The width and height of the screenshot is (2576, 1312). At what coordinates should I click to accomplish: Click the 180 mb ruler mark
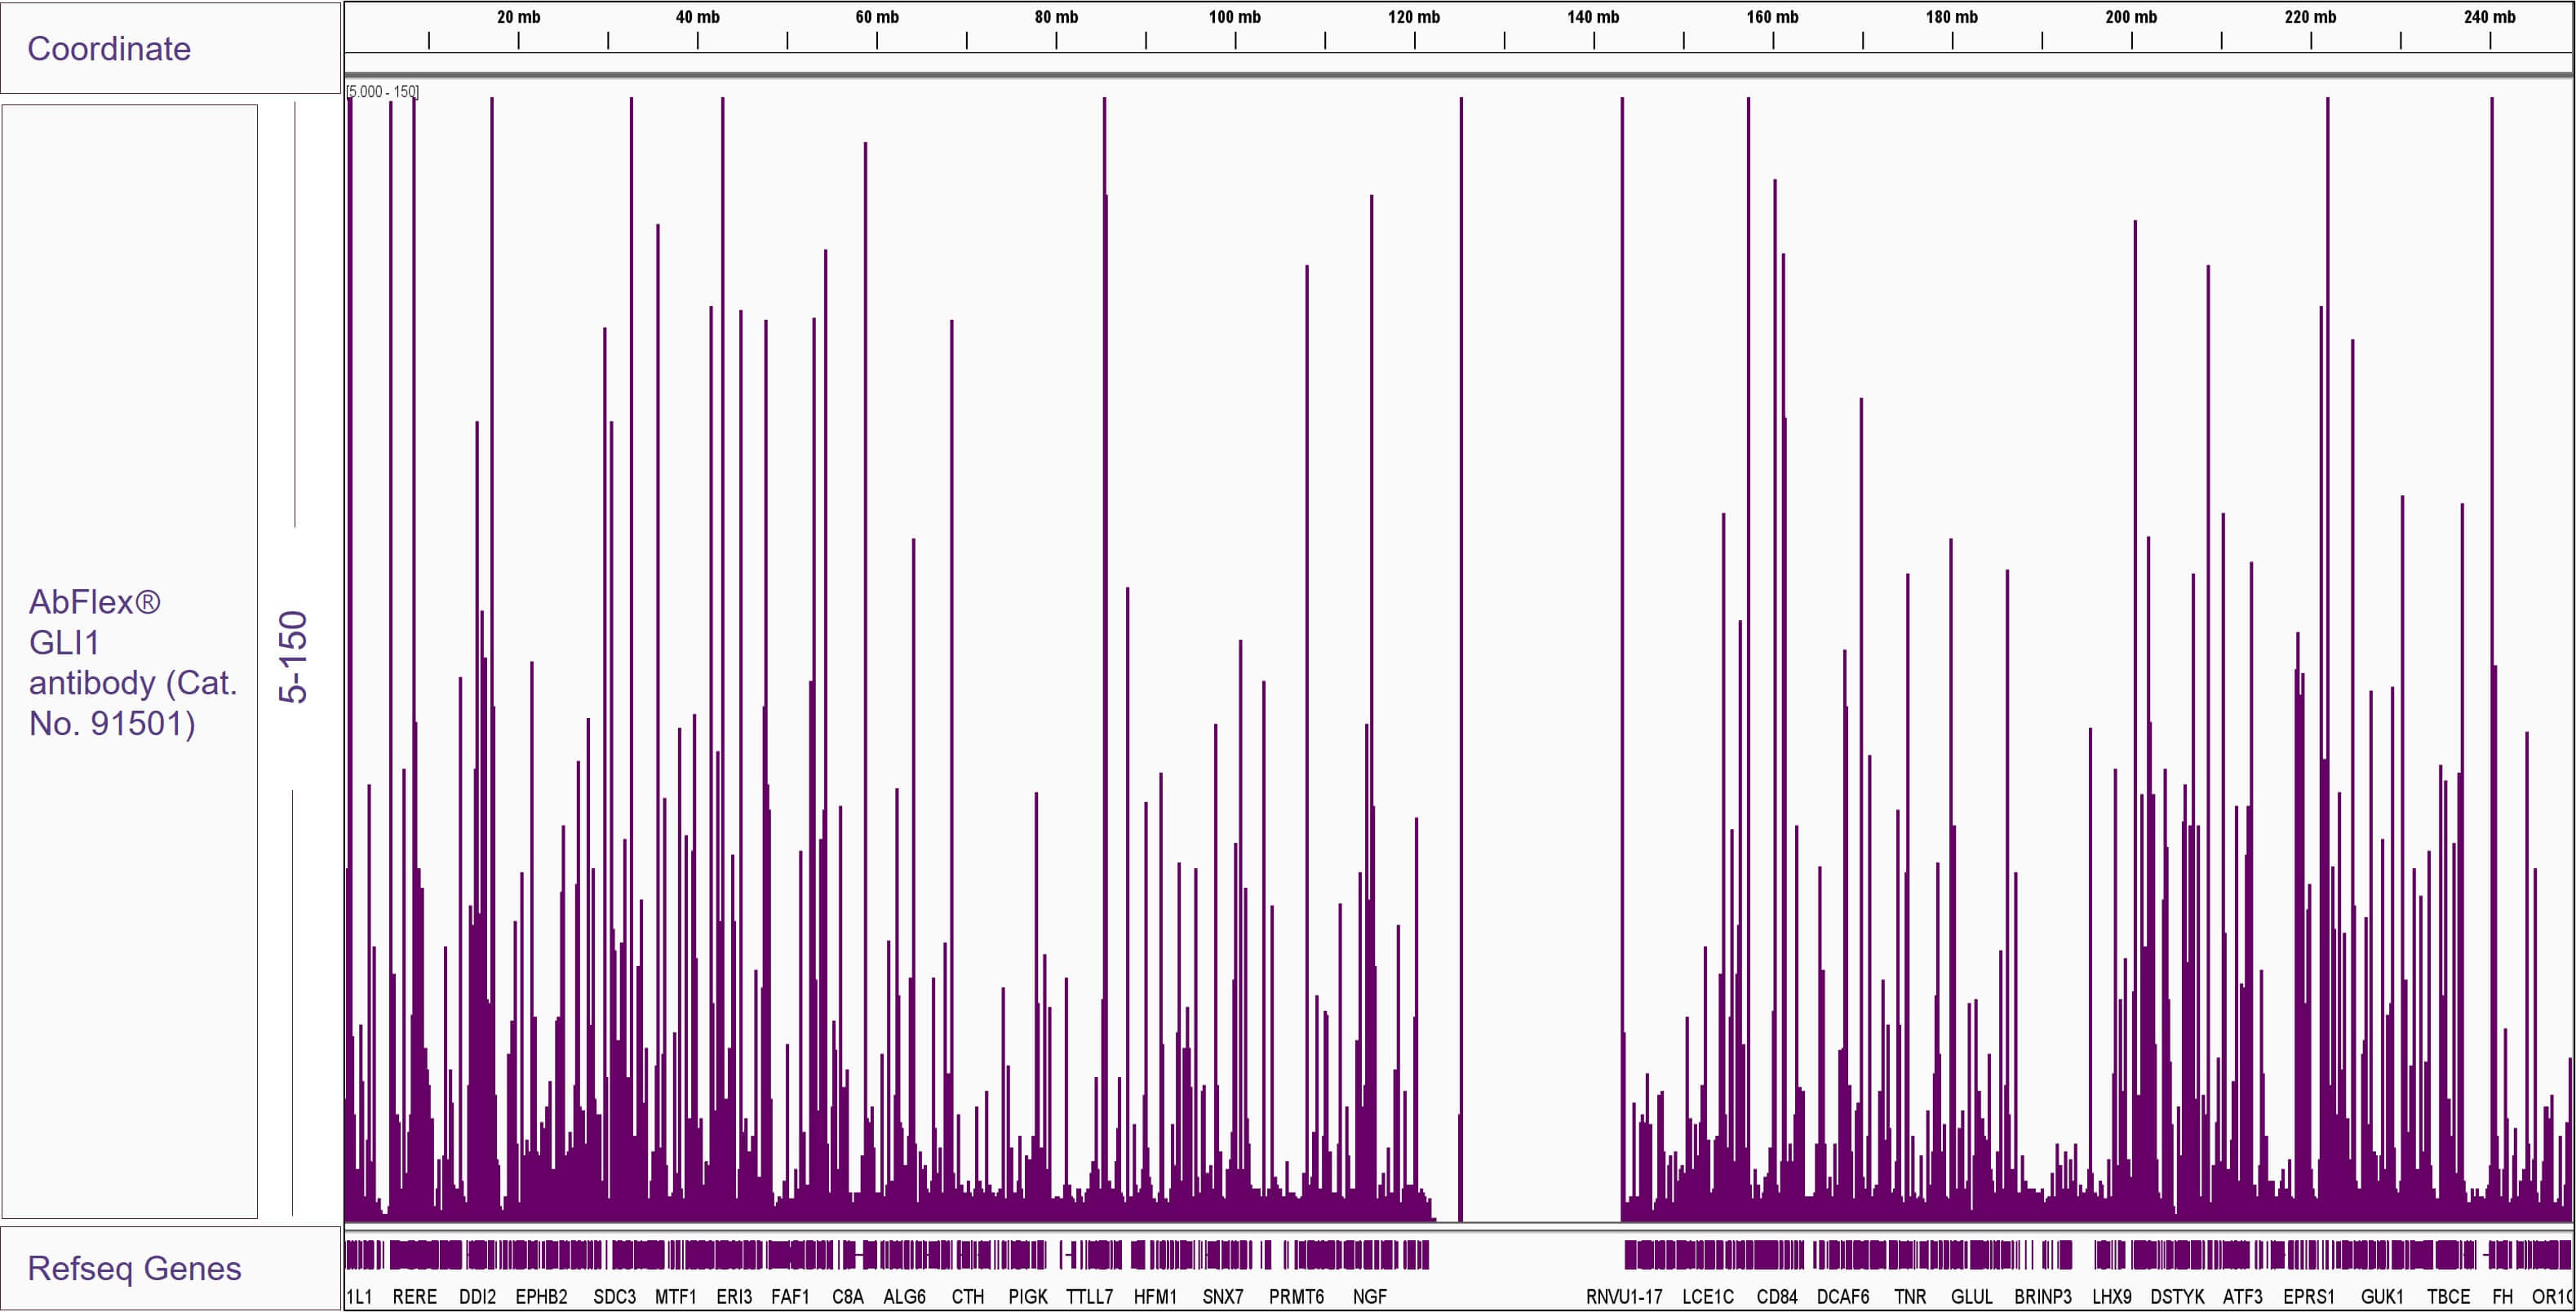1952,17
